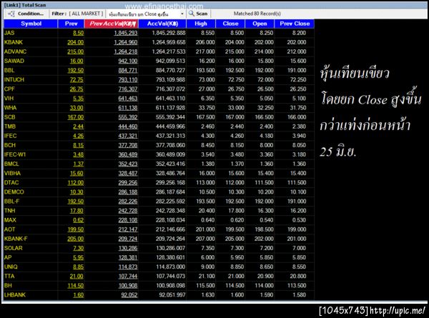Viewport: 429px width, 318px height.
Task: Sort by Prev AccVal column header
Action: coord(112,24)
